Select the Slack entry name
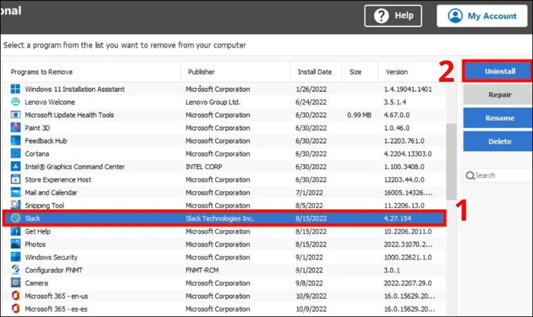Screen dimensions: 533x317 point(32,219)
